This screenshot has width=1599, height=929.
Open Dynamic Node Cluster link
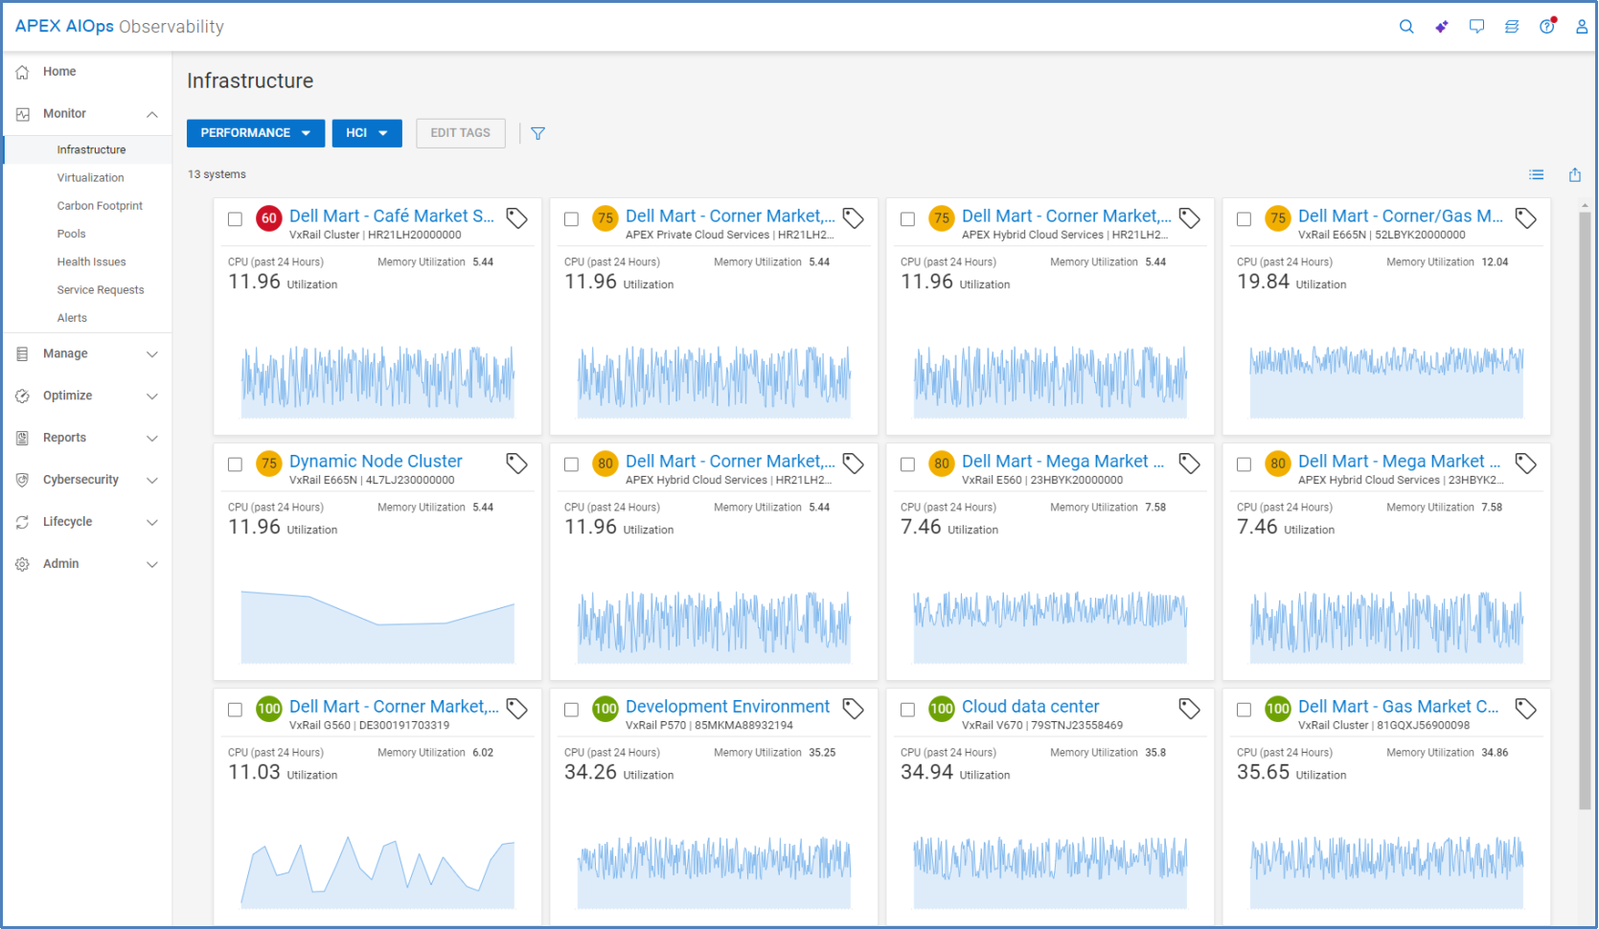click(376, 462)
